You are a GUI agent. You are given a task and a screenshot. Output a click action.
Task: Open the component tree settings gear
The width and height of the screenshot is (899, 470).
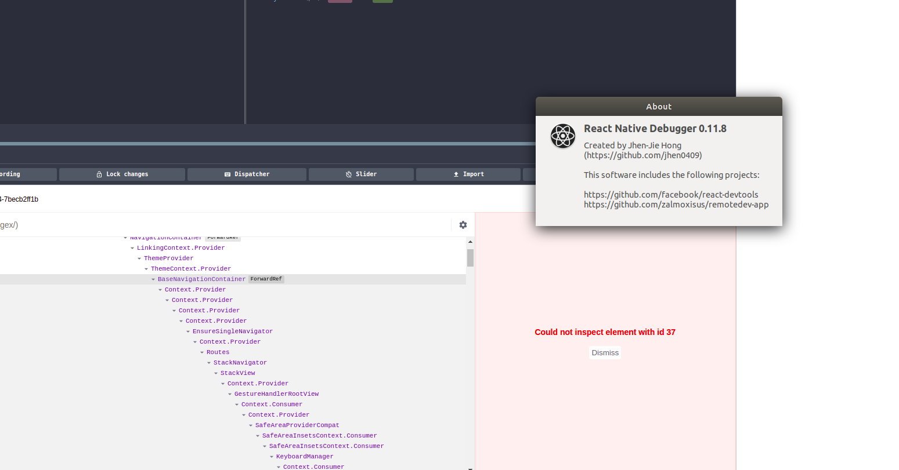463,225
